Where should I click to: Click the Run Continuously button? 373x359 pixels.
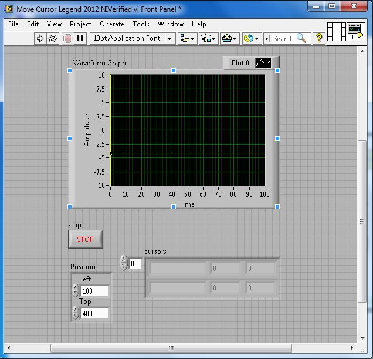point(53,38)
